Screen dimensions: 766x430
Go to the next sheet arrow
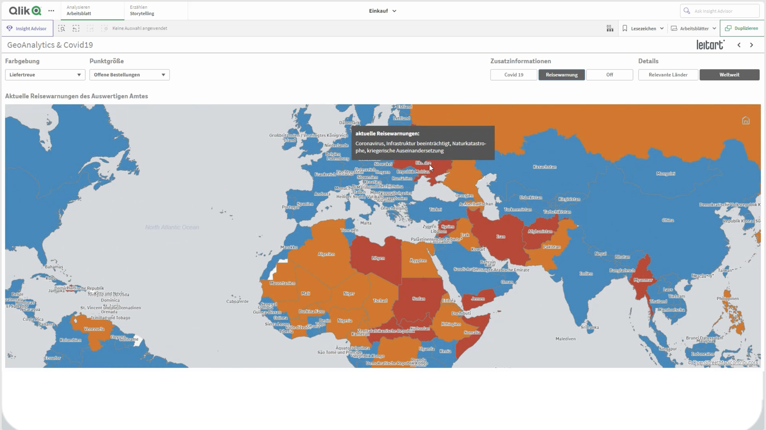click(751, 45)
